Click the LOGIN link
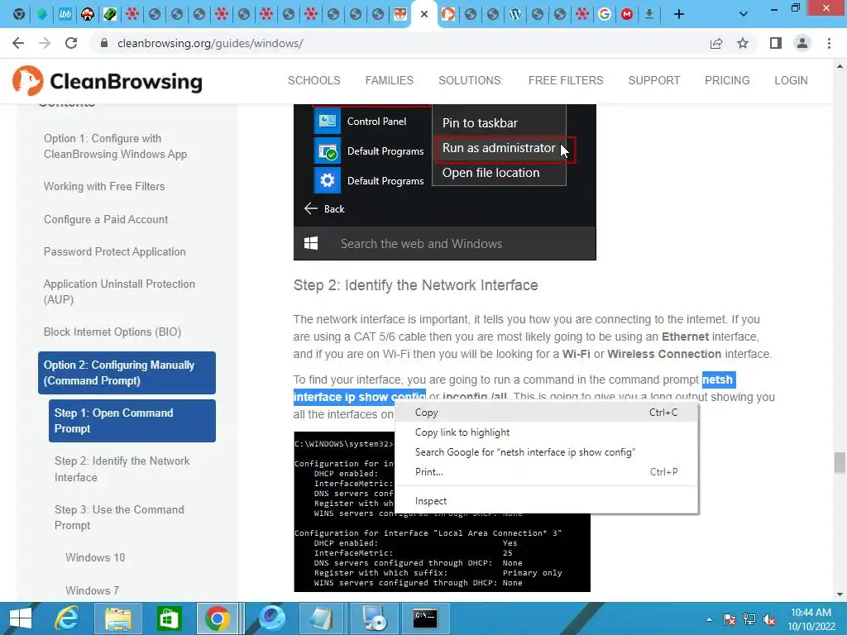Viewport: 847px width, 635px height. (791, 80)
